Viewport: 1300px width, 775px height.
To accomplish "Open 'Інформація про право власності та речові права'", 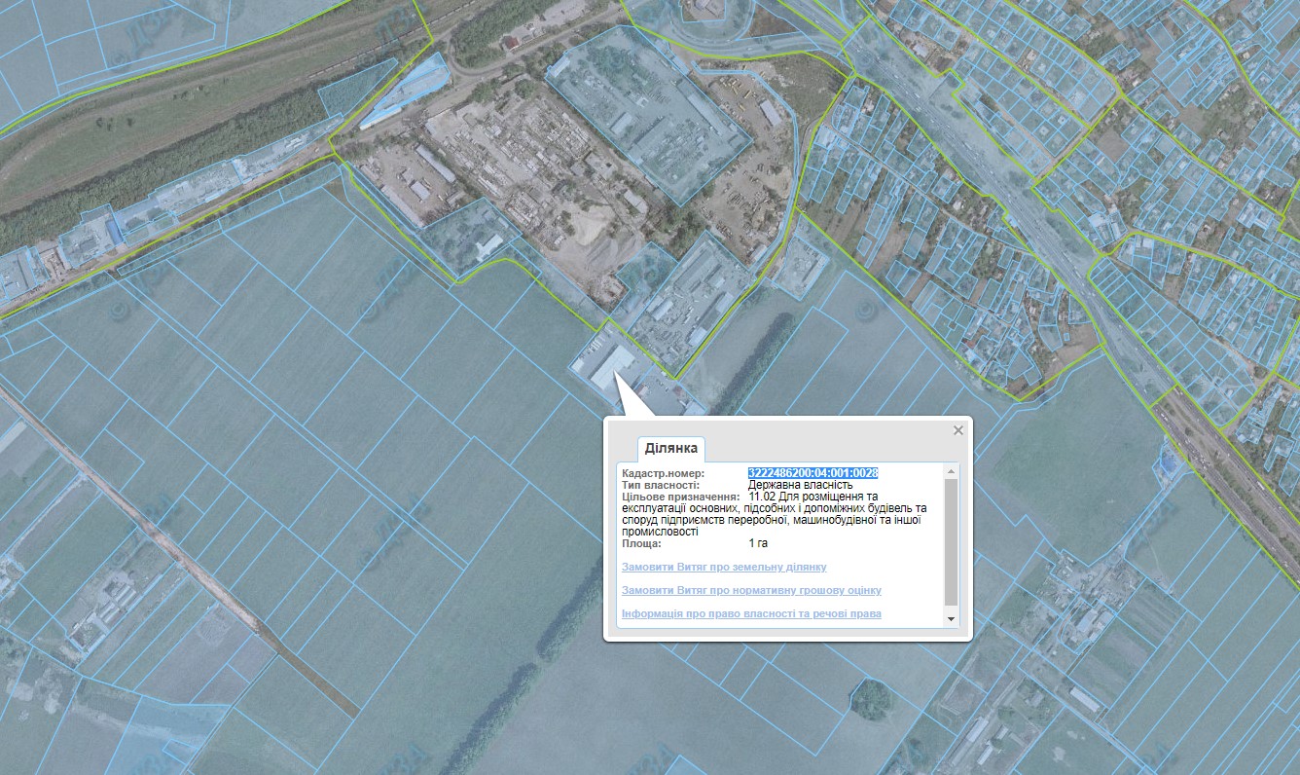I will pos(751,613).
